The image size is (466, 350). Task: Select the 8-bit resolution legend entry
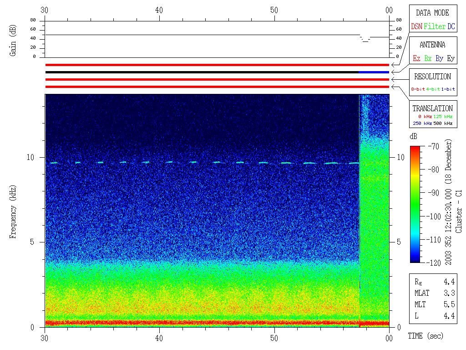(x=418, y=89)
